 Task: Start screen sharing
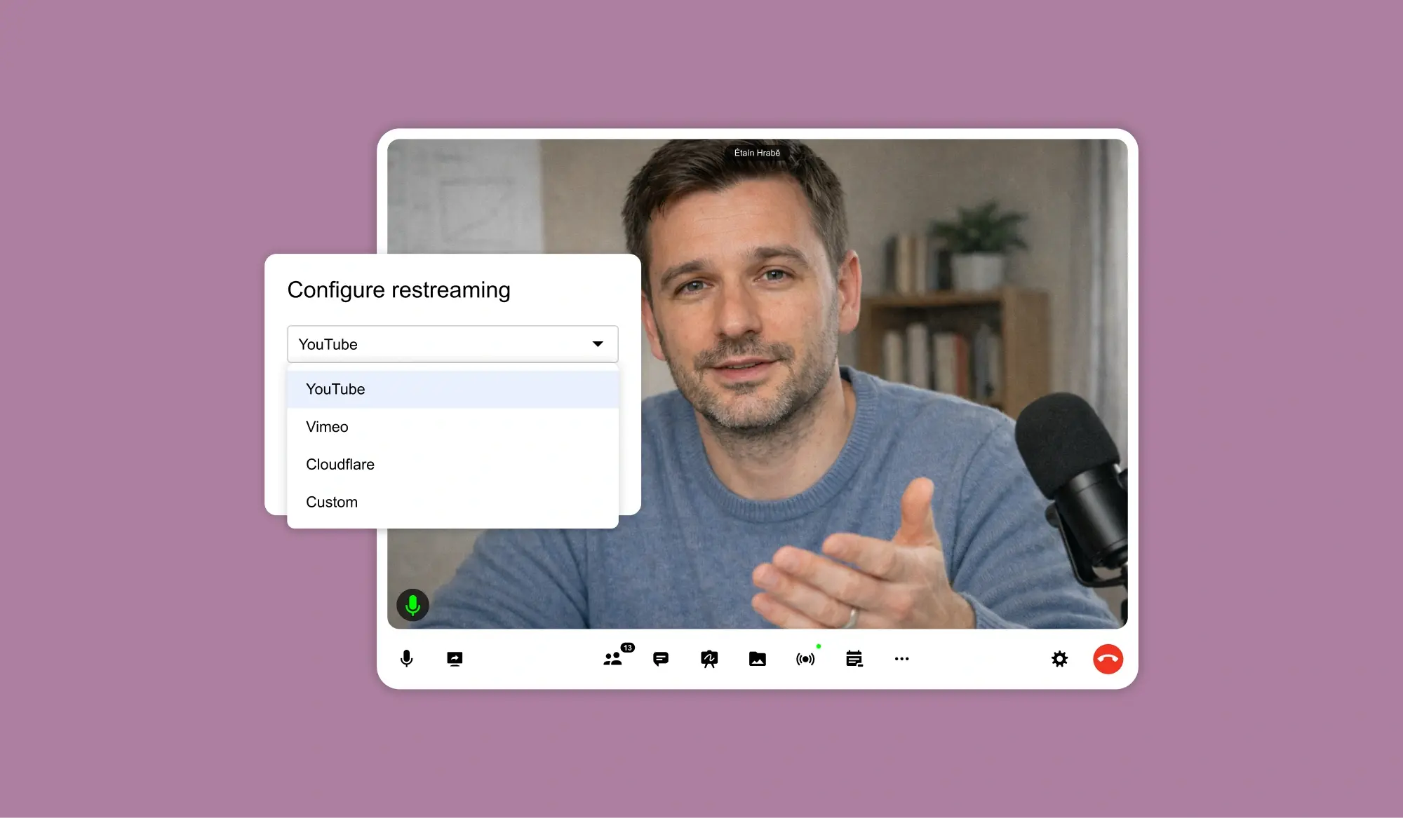pos(455,658)
